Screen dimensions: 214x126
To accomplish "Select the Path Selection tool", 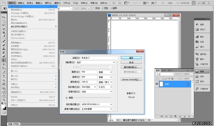I will (4, 80).
